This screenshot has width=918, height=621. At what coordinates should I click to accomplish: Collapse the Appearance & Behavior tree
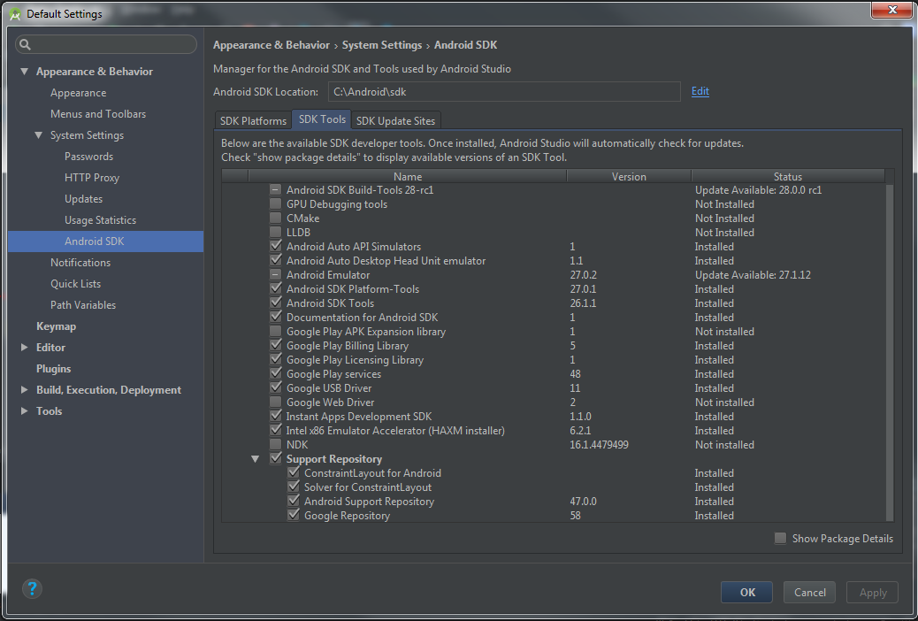[x=24, y=71]
